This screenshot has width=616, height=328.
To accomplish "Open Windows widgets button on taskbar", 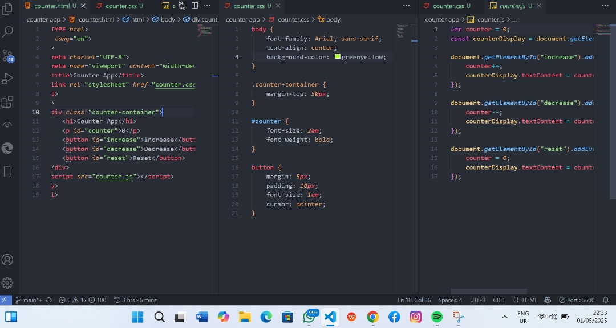I will tap(11, 317).
